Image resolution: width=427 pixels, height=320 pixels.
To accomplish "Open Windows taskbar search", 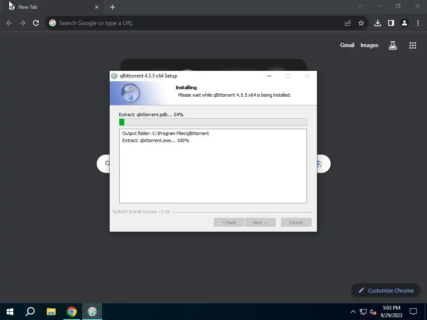I will 30,312.
